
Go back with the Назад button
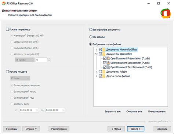pyautogui.click(x=116, y=129)
